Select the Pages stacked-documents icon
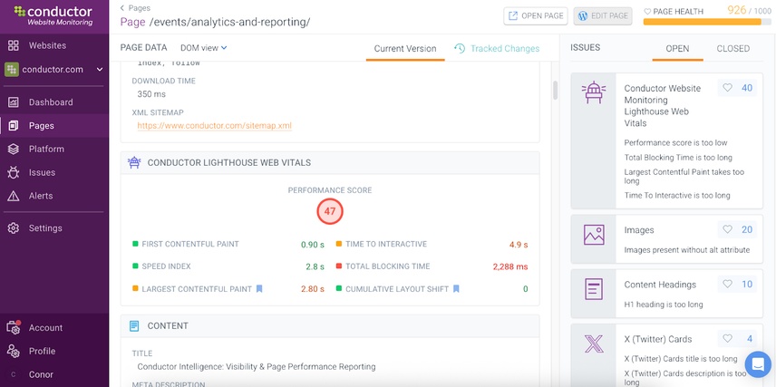776x387 pixels. (x=14, y=126)
